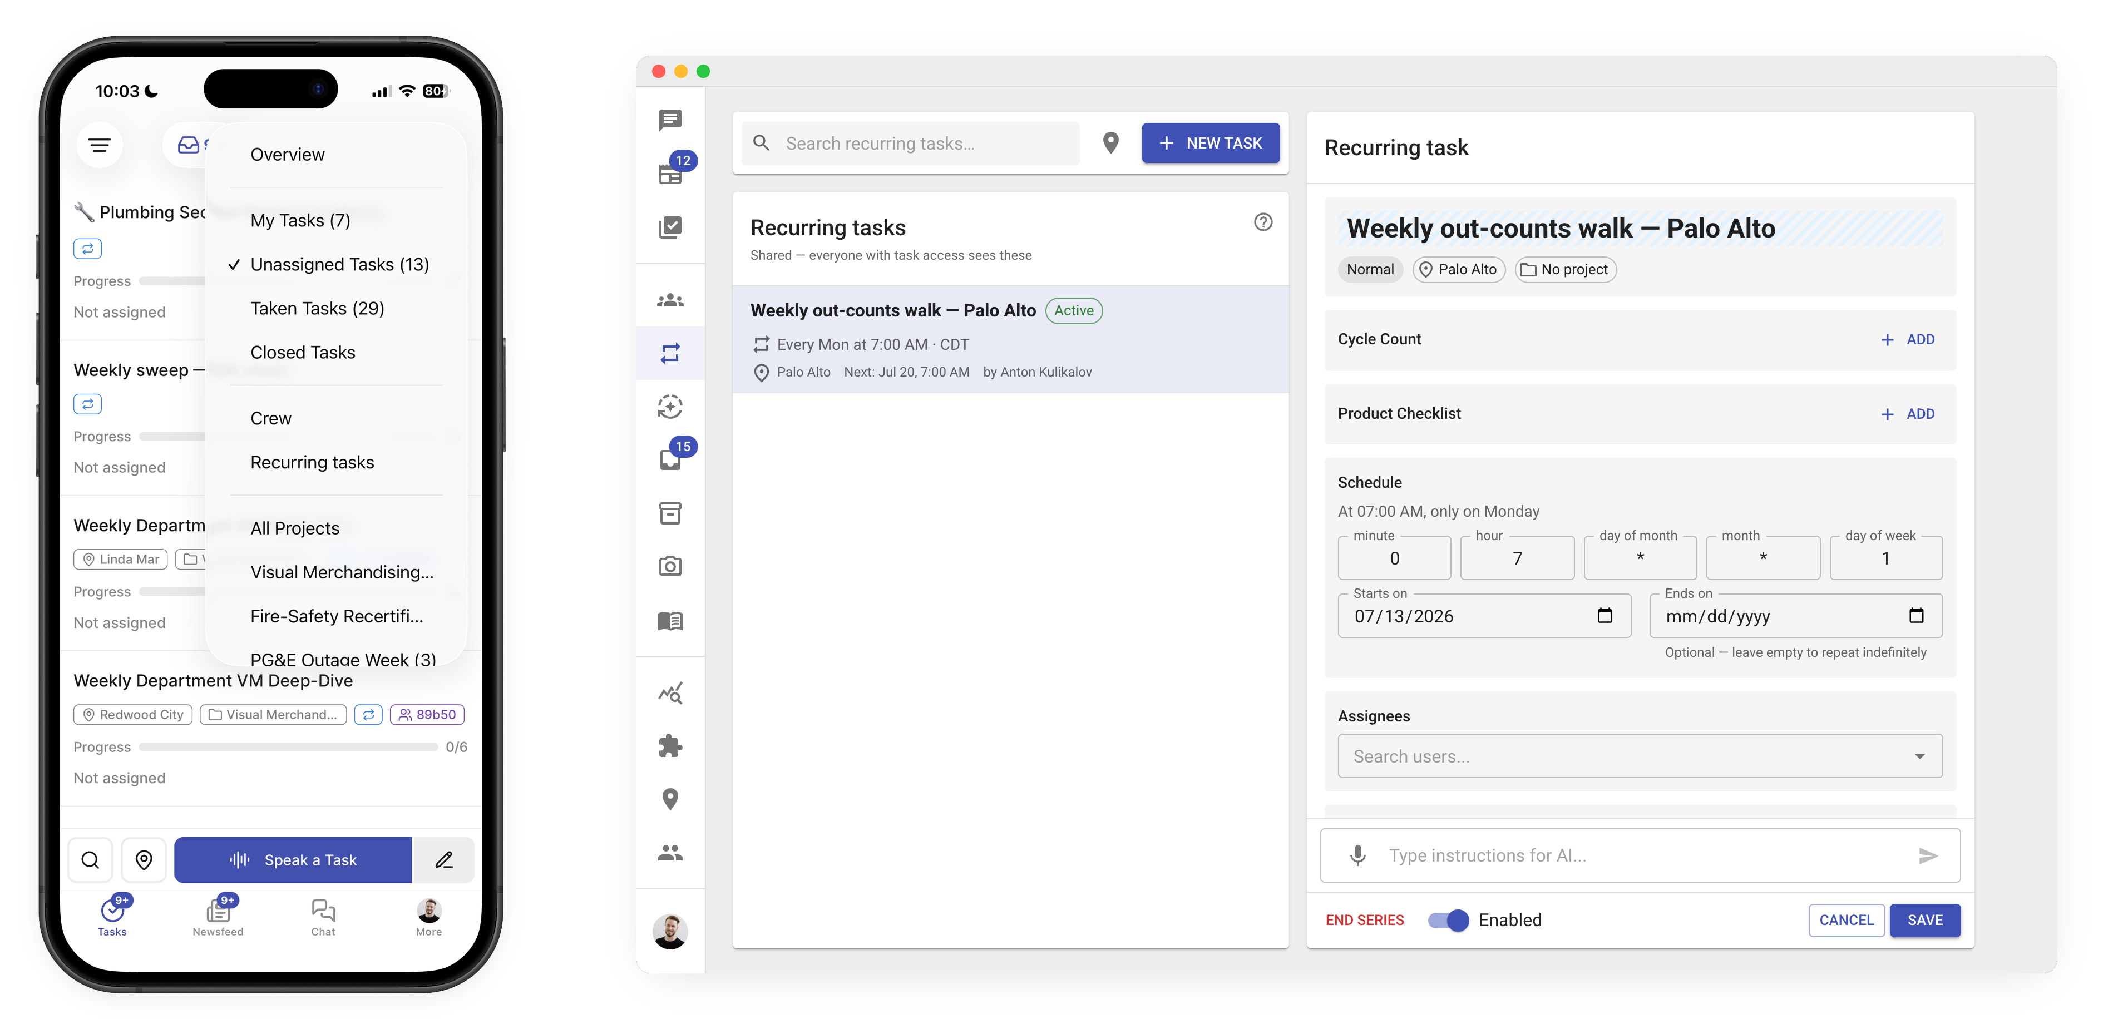Add a Product Checklist
Screen dimensions: 2113x1029
1907,414
